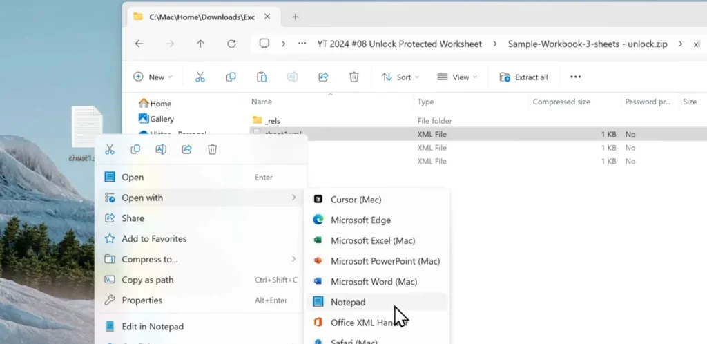Go up one folder level with up arrow
Screen dimensions: 707x344
tap(200, 44)
